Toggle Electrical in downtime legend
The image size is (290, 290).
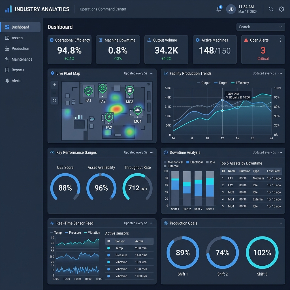pos(194,162)
